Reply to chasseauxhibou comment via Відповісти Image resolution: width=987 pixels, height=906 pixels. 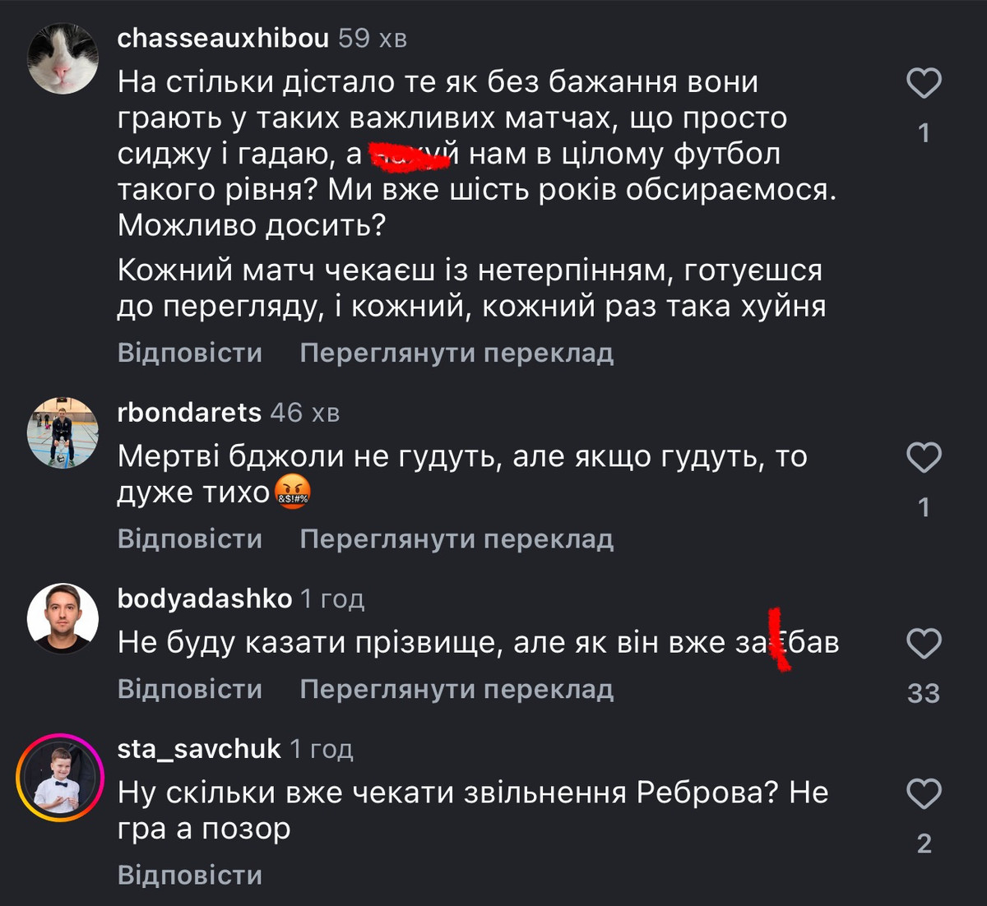click(190, 353)
